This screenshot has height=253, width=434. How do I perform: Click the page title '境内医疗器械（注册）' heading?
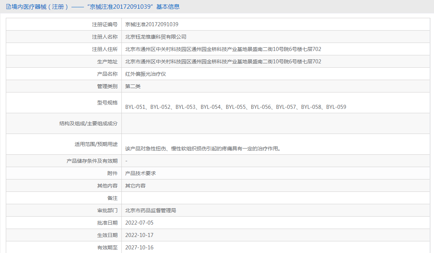40,7
